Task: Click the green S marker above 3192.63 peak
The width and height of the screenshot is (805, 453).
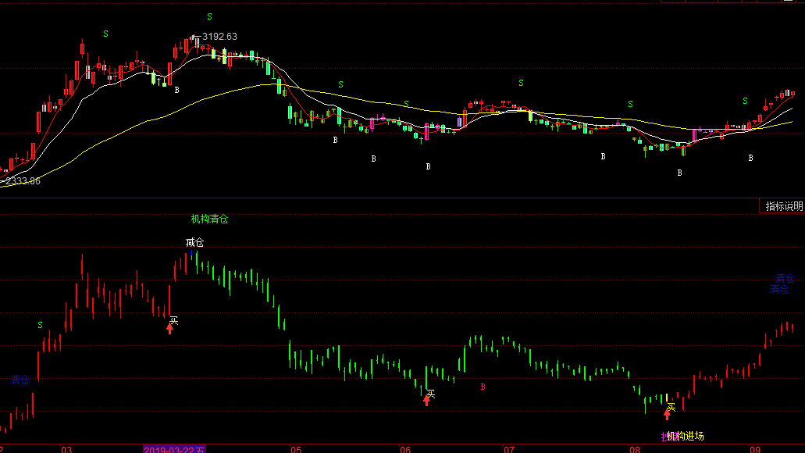Action: click(208, 16)
